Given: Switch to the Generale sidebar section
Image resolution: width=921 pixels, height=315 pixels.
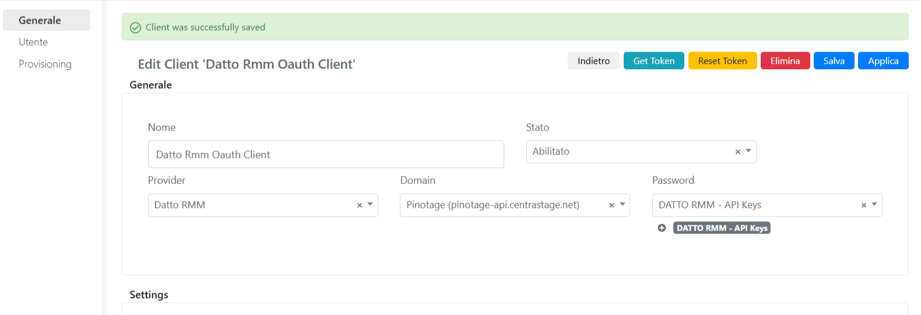Looking at the screenshot, I should click(47, 20).
